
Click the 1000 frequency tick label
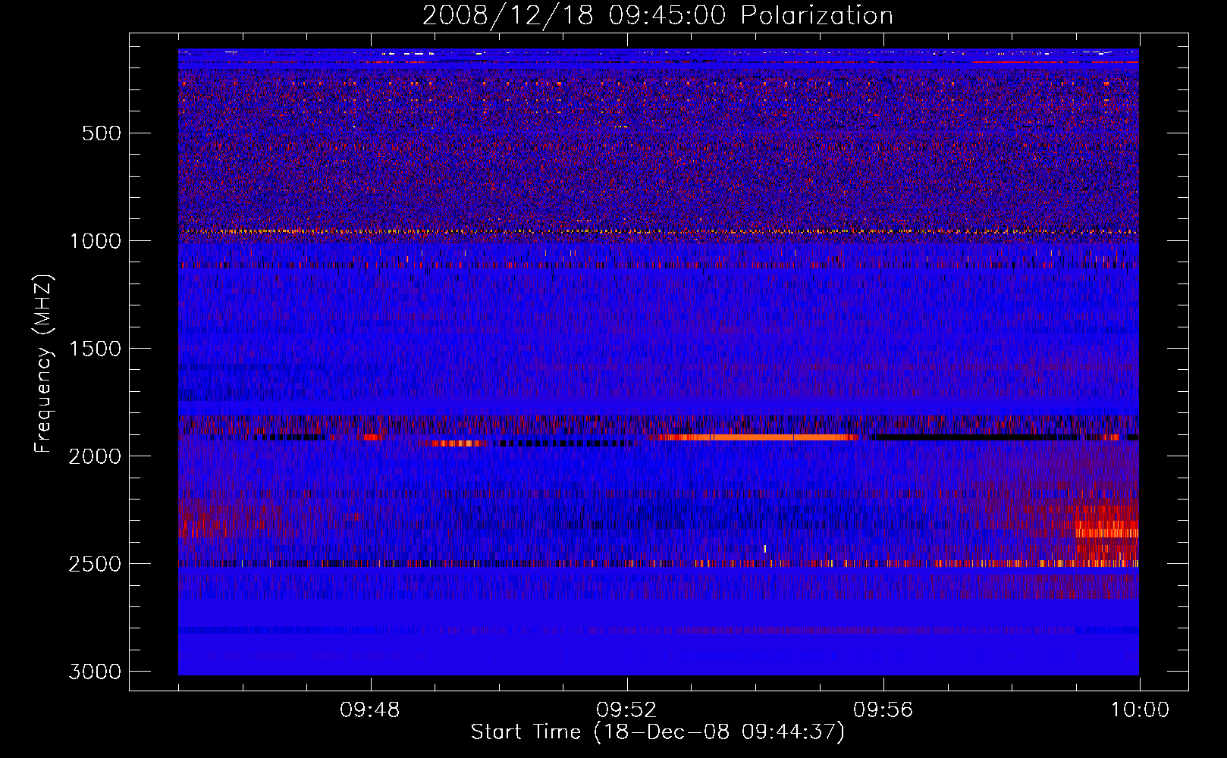tap(95, 241)
